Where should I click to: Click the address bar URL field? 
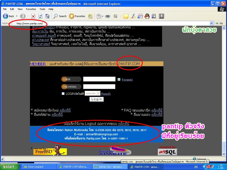pyautogui.click(x=111, y=24)
